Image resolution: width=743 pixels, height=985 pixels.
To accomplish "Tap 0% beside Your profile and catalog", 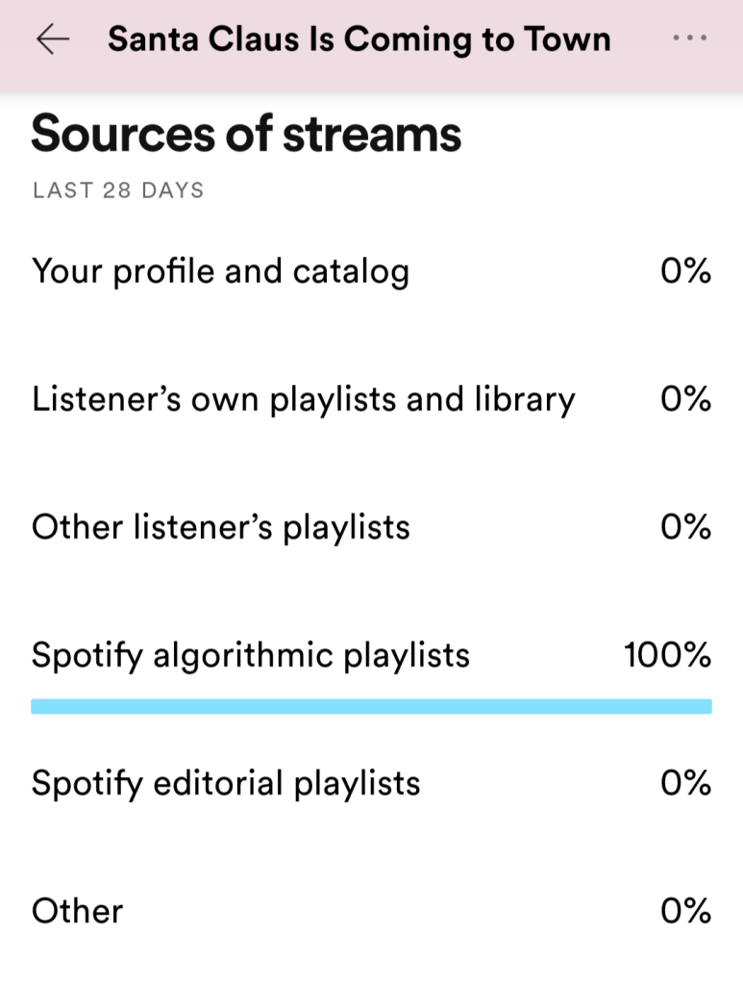I will pyautogui.click(x=685, y=271).
